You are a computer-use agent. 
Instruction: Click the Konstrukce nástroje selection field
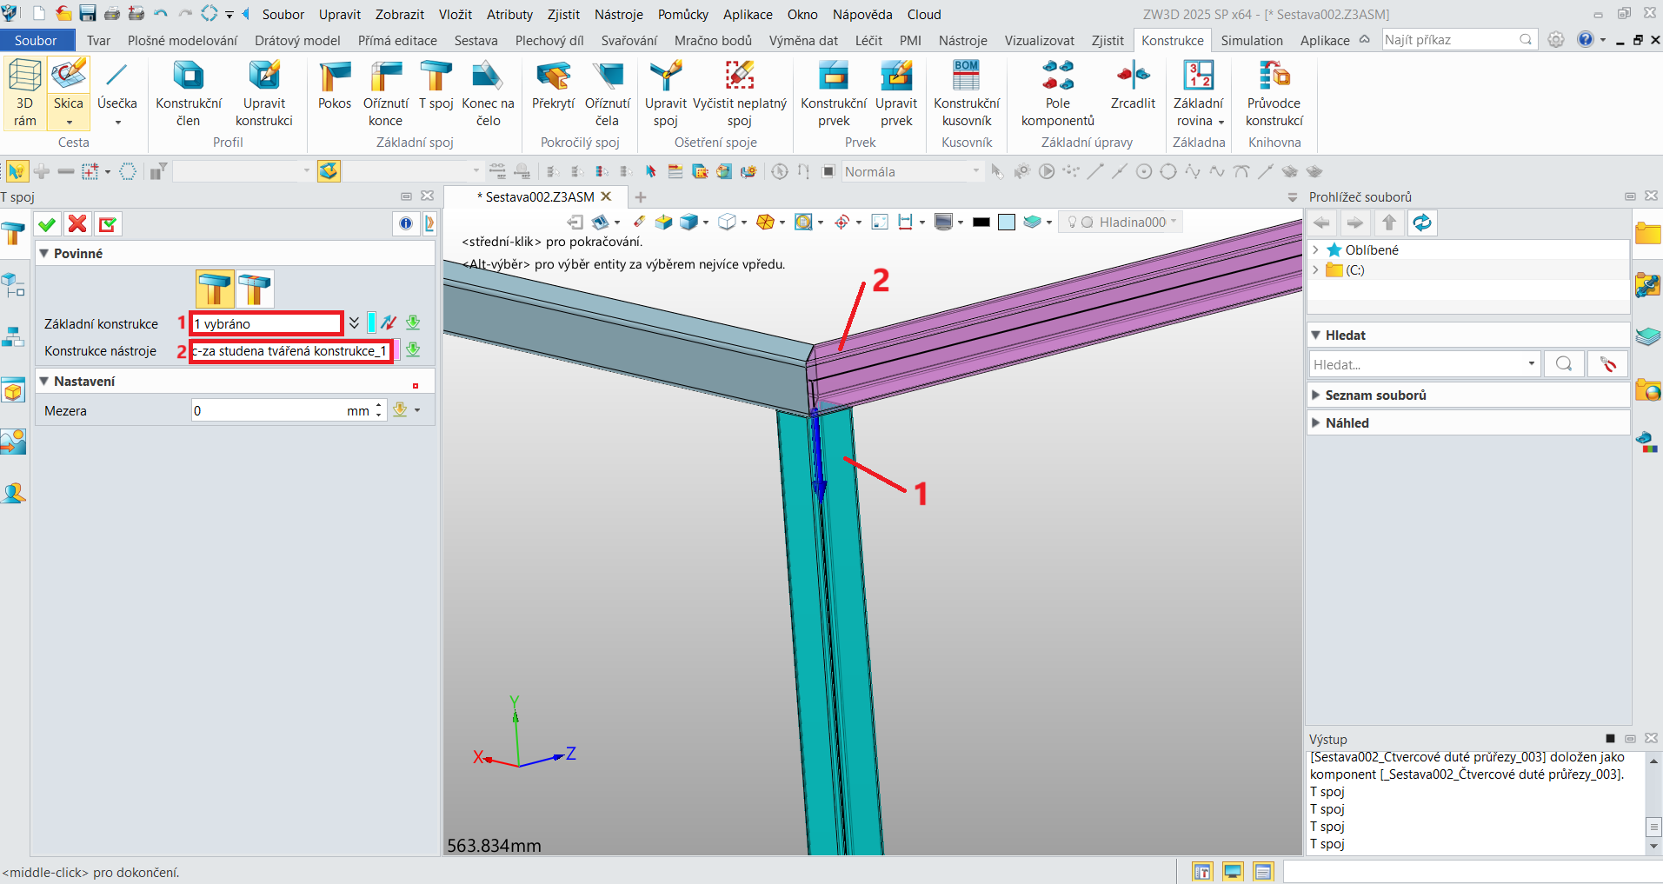point(291,351)
